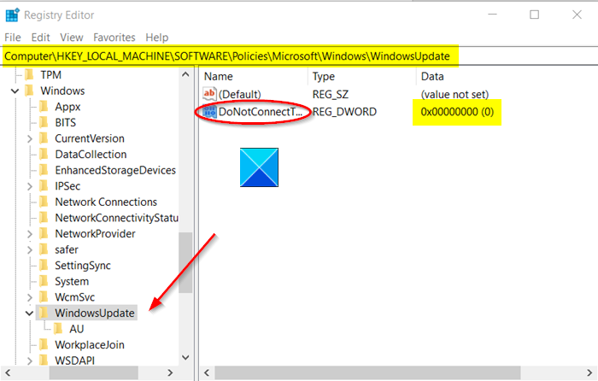This screenshot has height=381, width=598.
Task: Expand the WcmSvc key
Action: (30, 297)
